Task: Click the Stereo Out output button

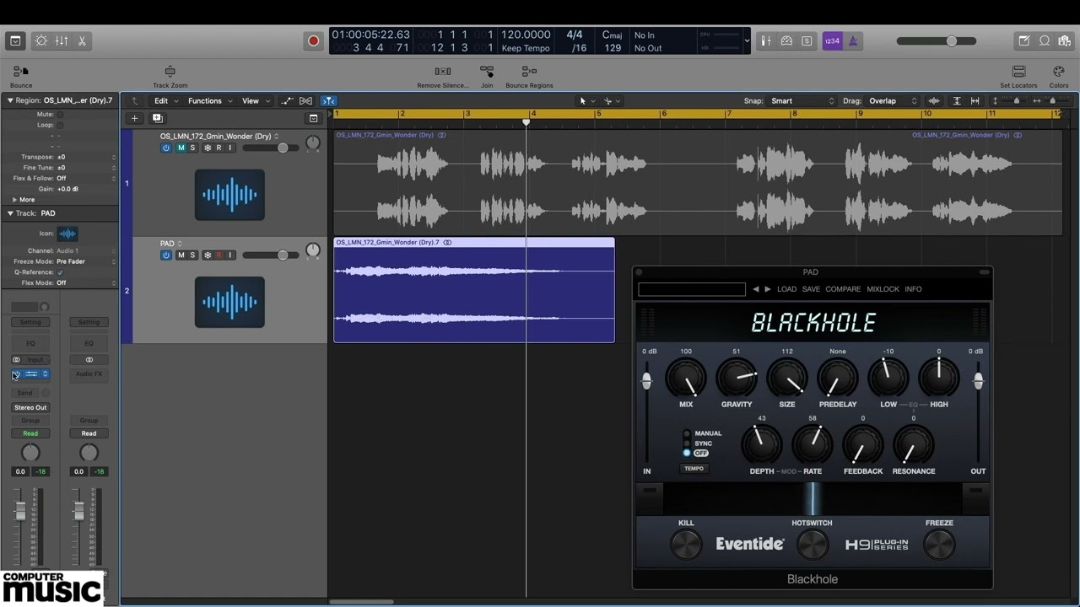Action: click(x=30, y=407)
